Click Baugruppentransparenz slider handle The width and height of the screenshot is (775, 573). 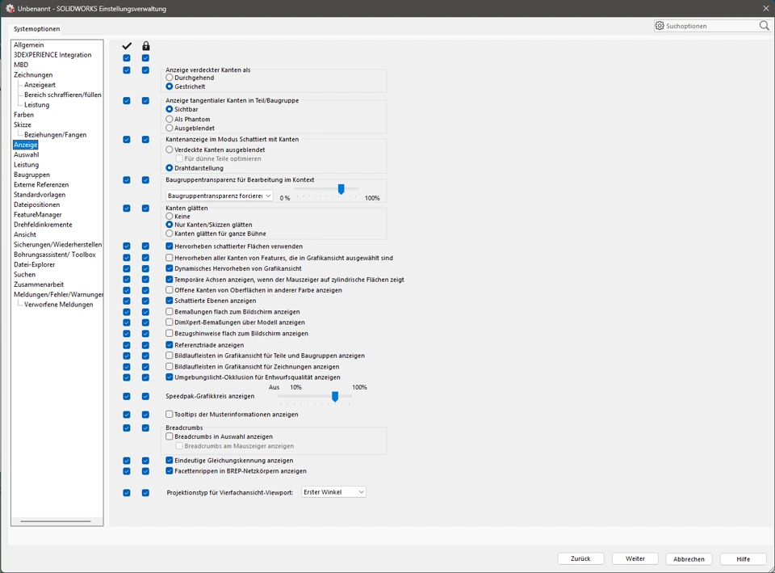[x=341, y=189]
